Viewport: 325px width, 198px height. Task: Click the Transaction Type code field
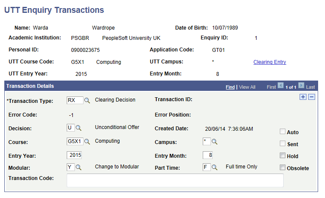pyautogui.click(x=75, y=100)
